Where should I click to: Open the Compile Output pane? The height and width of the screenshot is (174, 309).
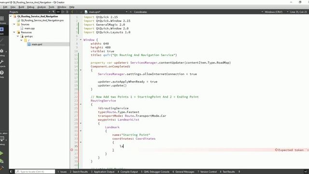127,172
